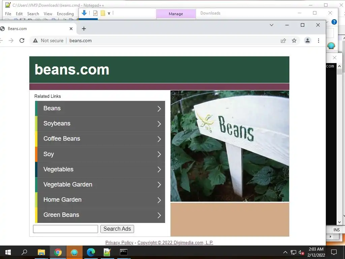The image size is (345, 259).
Task: Click the Search Ads button
Action: (117, 229)
